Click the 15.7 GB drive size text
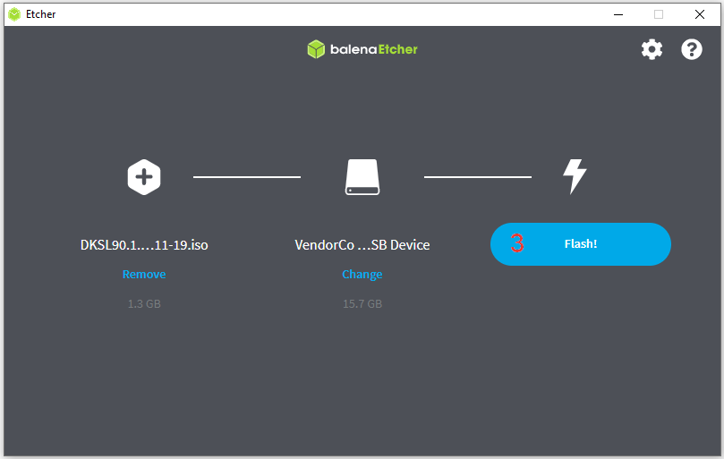 [x=362, y=304]
